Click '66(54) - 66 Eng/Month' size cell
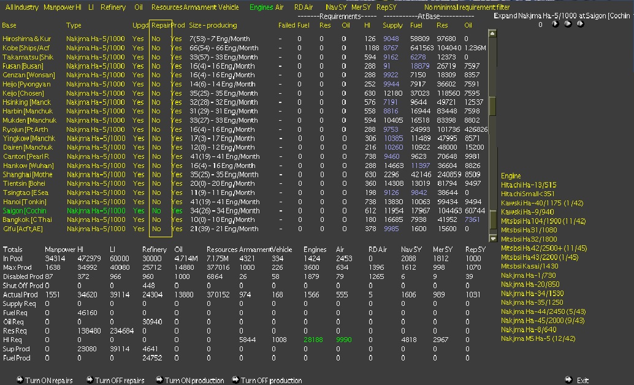 [x=224, y=48]
